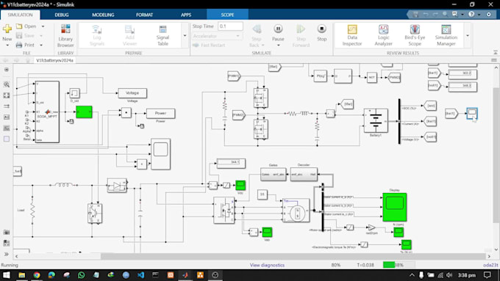Open the Data Inspector
The width and height of the screenshot is (500, 281).
(x=352, y=35)
